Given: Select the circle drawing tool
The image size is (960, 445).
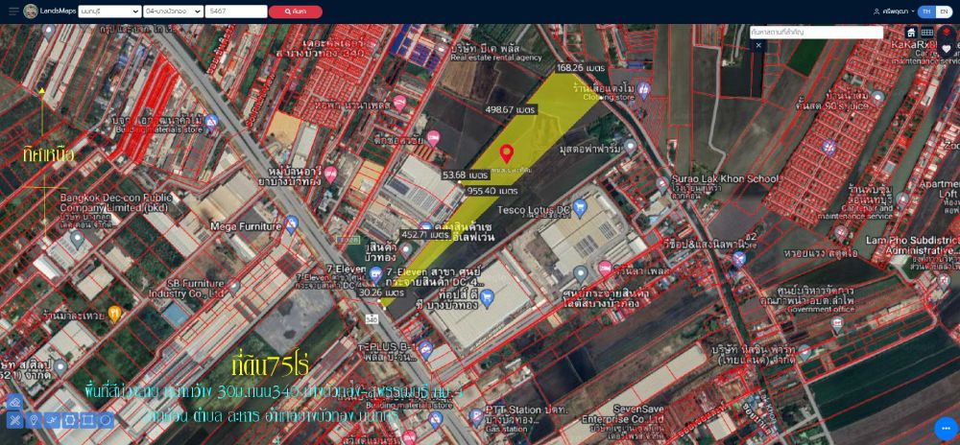Looking at the screenshot, I should (106, 420).
